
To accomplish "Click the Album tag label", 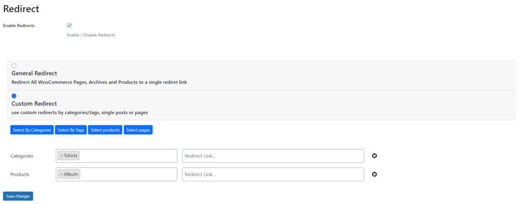I will point(71,174).
